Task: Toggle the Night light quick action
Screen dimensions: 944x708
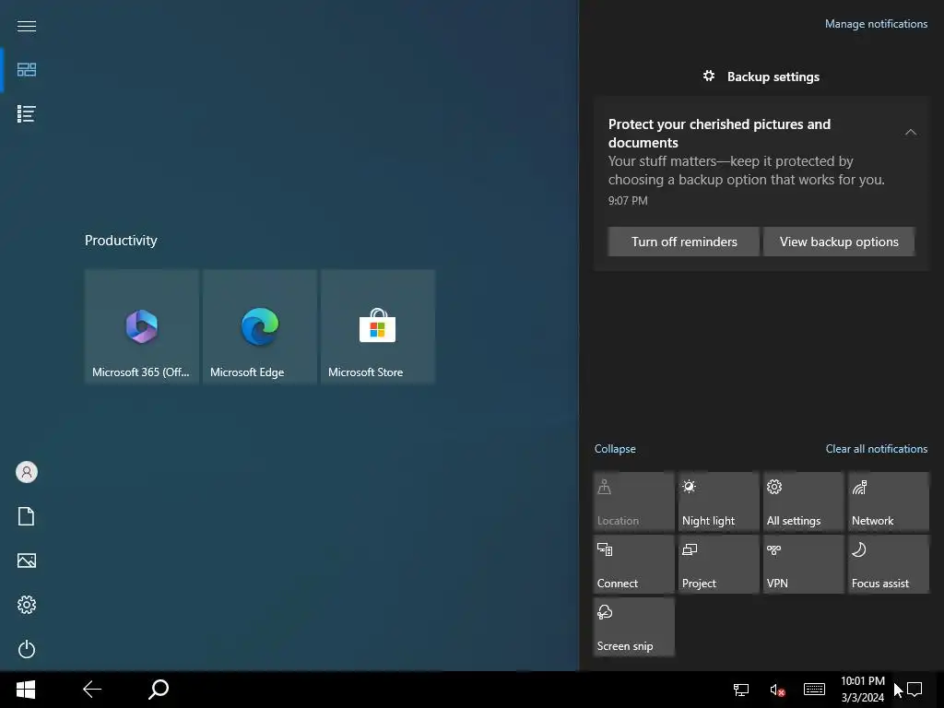Action: (x=719, y=501)
